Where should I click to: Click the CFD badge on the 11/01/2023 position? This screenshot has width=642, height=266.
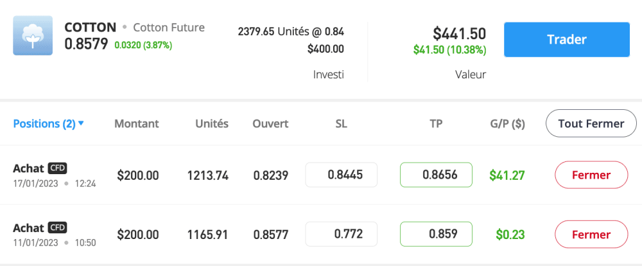coord(57,227)
